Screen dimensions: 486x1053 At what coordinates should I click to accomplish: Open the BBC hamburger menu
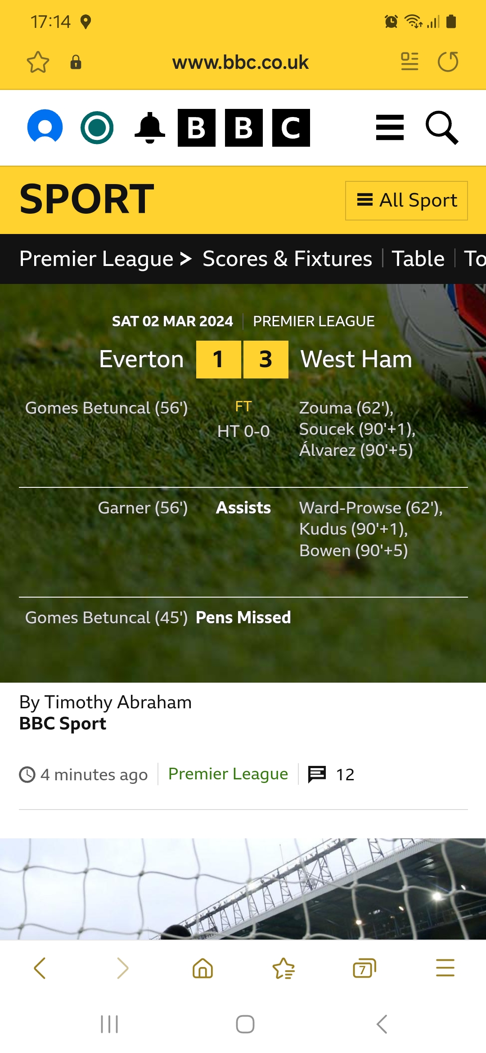point(390,128)
